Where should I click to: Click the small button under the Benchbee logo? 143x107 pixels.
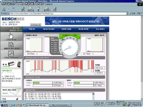(x=36, y=25)
